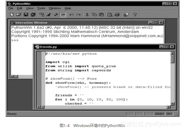The width and height of the screenshot is (184, 130).
Task: Click the "checked = ''" code line
Action: coord(79,103)
